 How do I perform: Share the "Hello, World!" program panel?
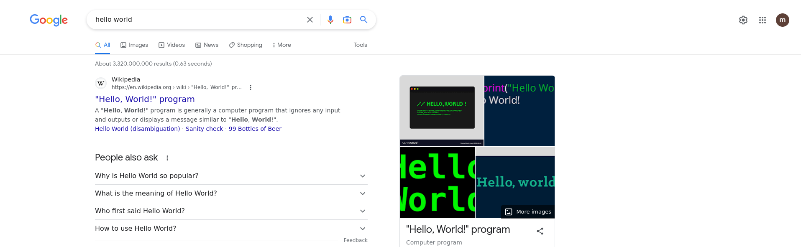[540, 231]
